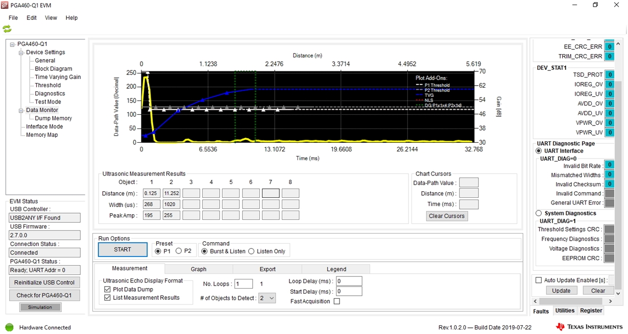Select Memory Map in the tree
The width and height of the screenshot is (628, 334).
(42, 135)
